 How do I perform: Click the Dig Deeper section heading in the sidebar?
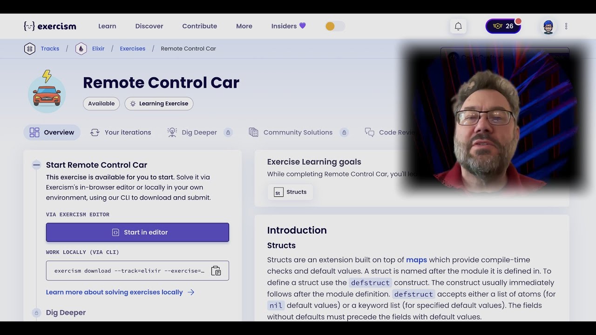coord(66,313)
